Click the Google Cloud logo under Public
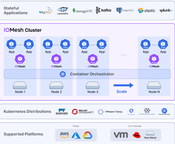 (87, 135)
